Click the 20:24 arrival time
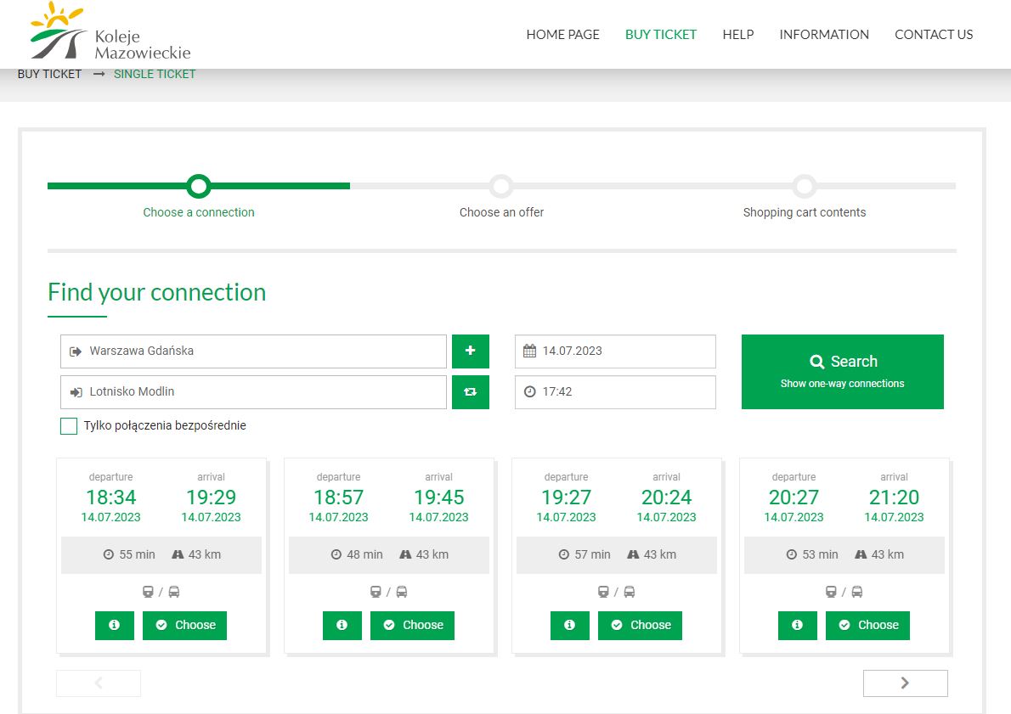Screen dimensions: 1011x714 click(666, 498)
